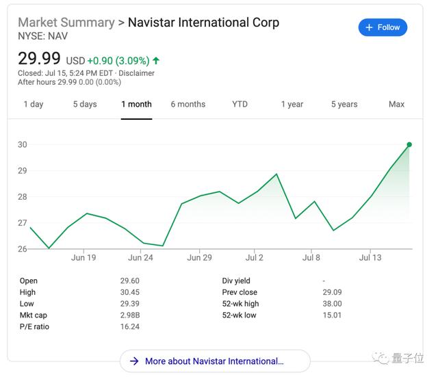Show the 1 year chart
Viewport: 438px width, 377px height.
(292, 104)
